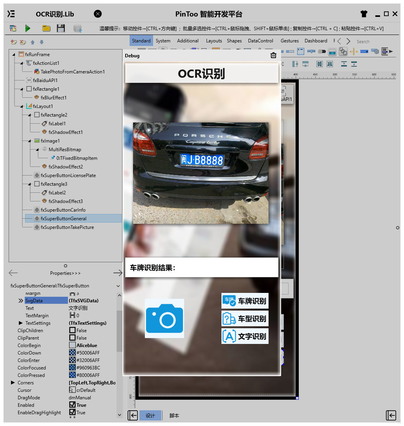Click the right arrow beside Properties
The height and width of the screenshot is (426, 404).
[x=118, y=273]
